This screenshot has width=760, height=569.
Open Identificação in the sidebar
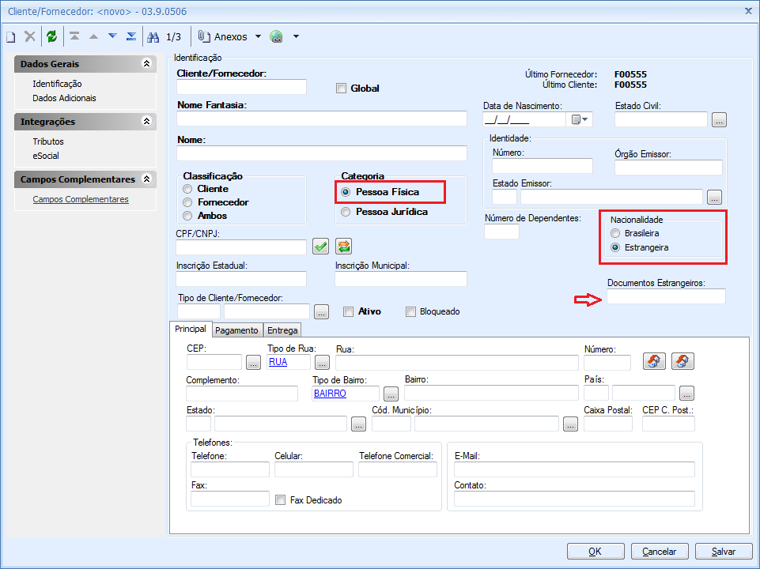coord(57,84)
